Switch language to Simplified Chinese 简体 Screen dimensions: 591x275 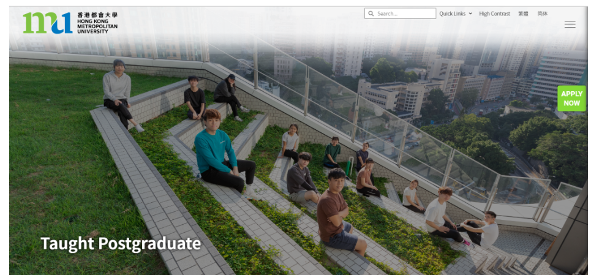pos(543,13)
